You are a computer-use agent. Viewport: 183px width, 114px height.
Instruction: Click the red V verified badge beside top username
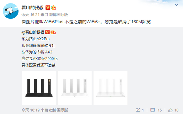(x=48, y=8)
